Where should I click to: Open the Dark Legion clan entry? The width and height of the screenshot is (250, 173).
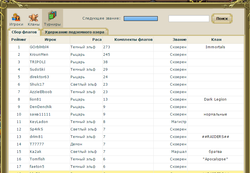click(215, 99)
